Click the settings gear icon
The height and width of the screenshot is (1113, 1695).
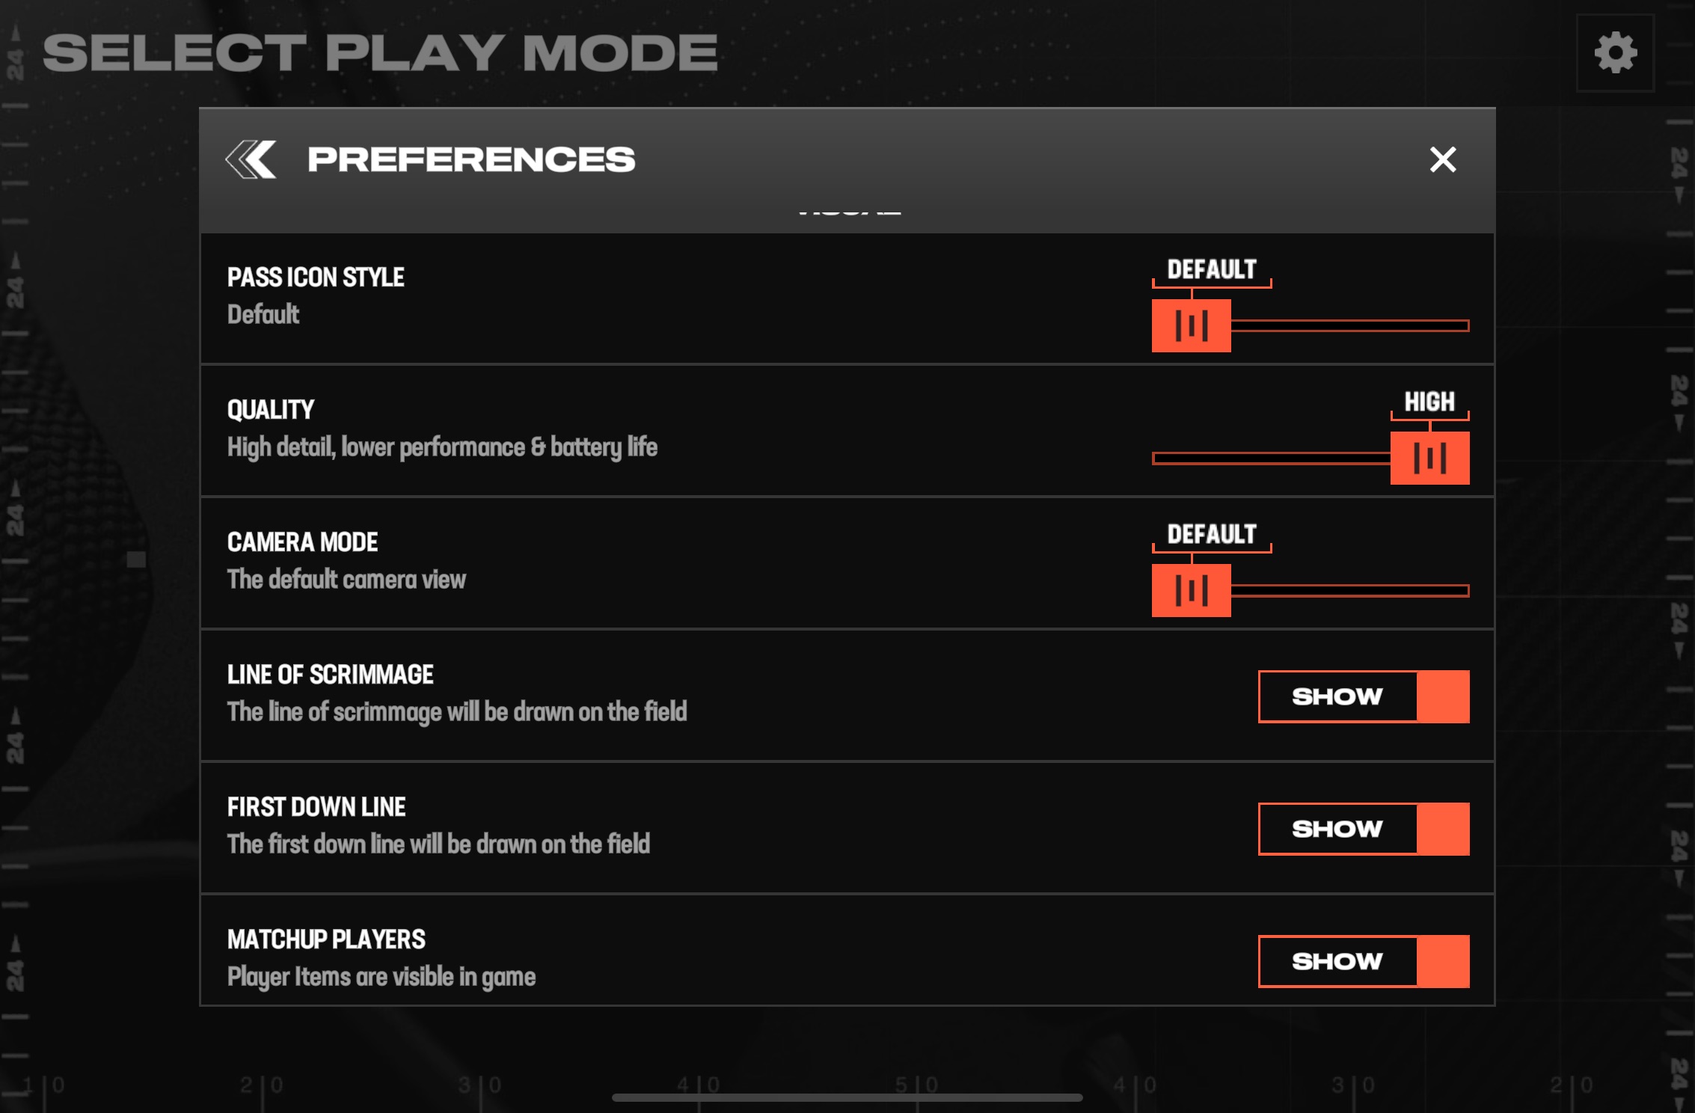[1615, 53]
